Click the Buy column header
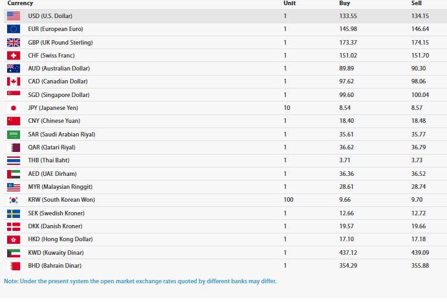Image resolution: width=447 pixels, height=302 pixels. (344, 3)
